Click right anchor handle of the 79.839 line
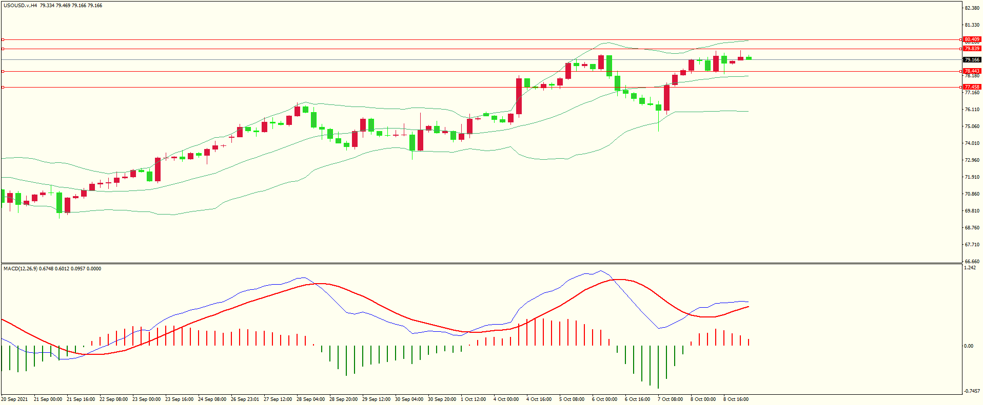This screenshot has height=405, width=983. click(960, 49)
